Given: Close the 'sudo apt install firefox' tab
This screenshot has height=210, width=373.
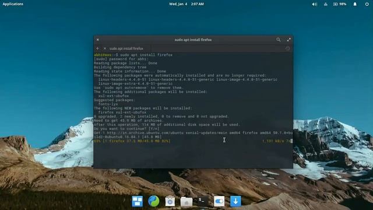Looking at the screenshot, I should click(105, 48).
